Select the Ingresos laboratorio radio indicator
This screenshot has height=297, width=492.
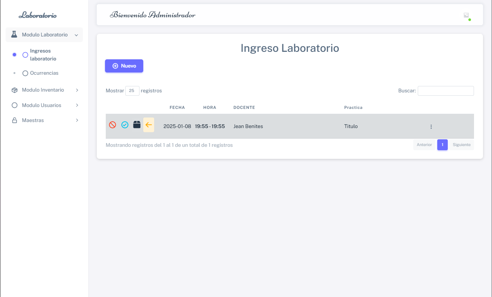(x=25, y=54)
